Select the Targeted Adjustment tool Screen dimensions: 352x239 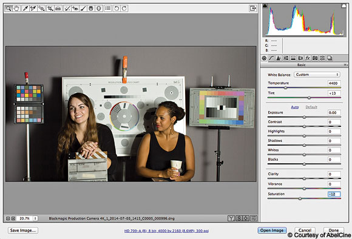[41, 8]
